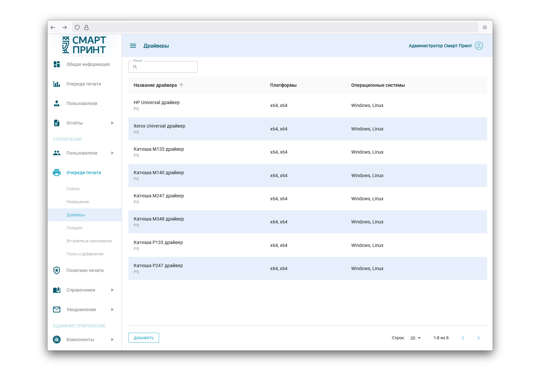Click the sort arrow next to Название драйвера
Screen dimensions: 534x379
coord(181,85)
